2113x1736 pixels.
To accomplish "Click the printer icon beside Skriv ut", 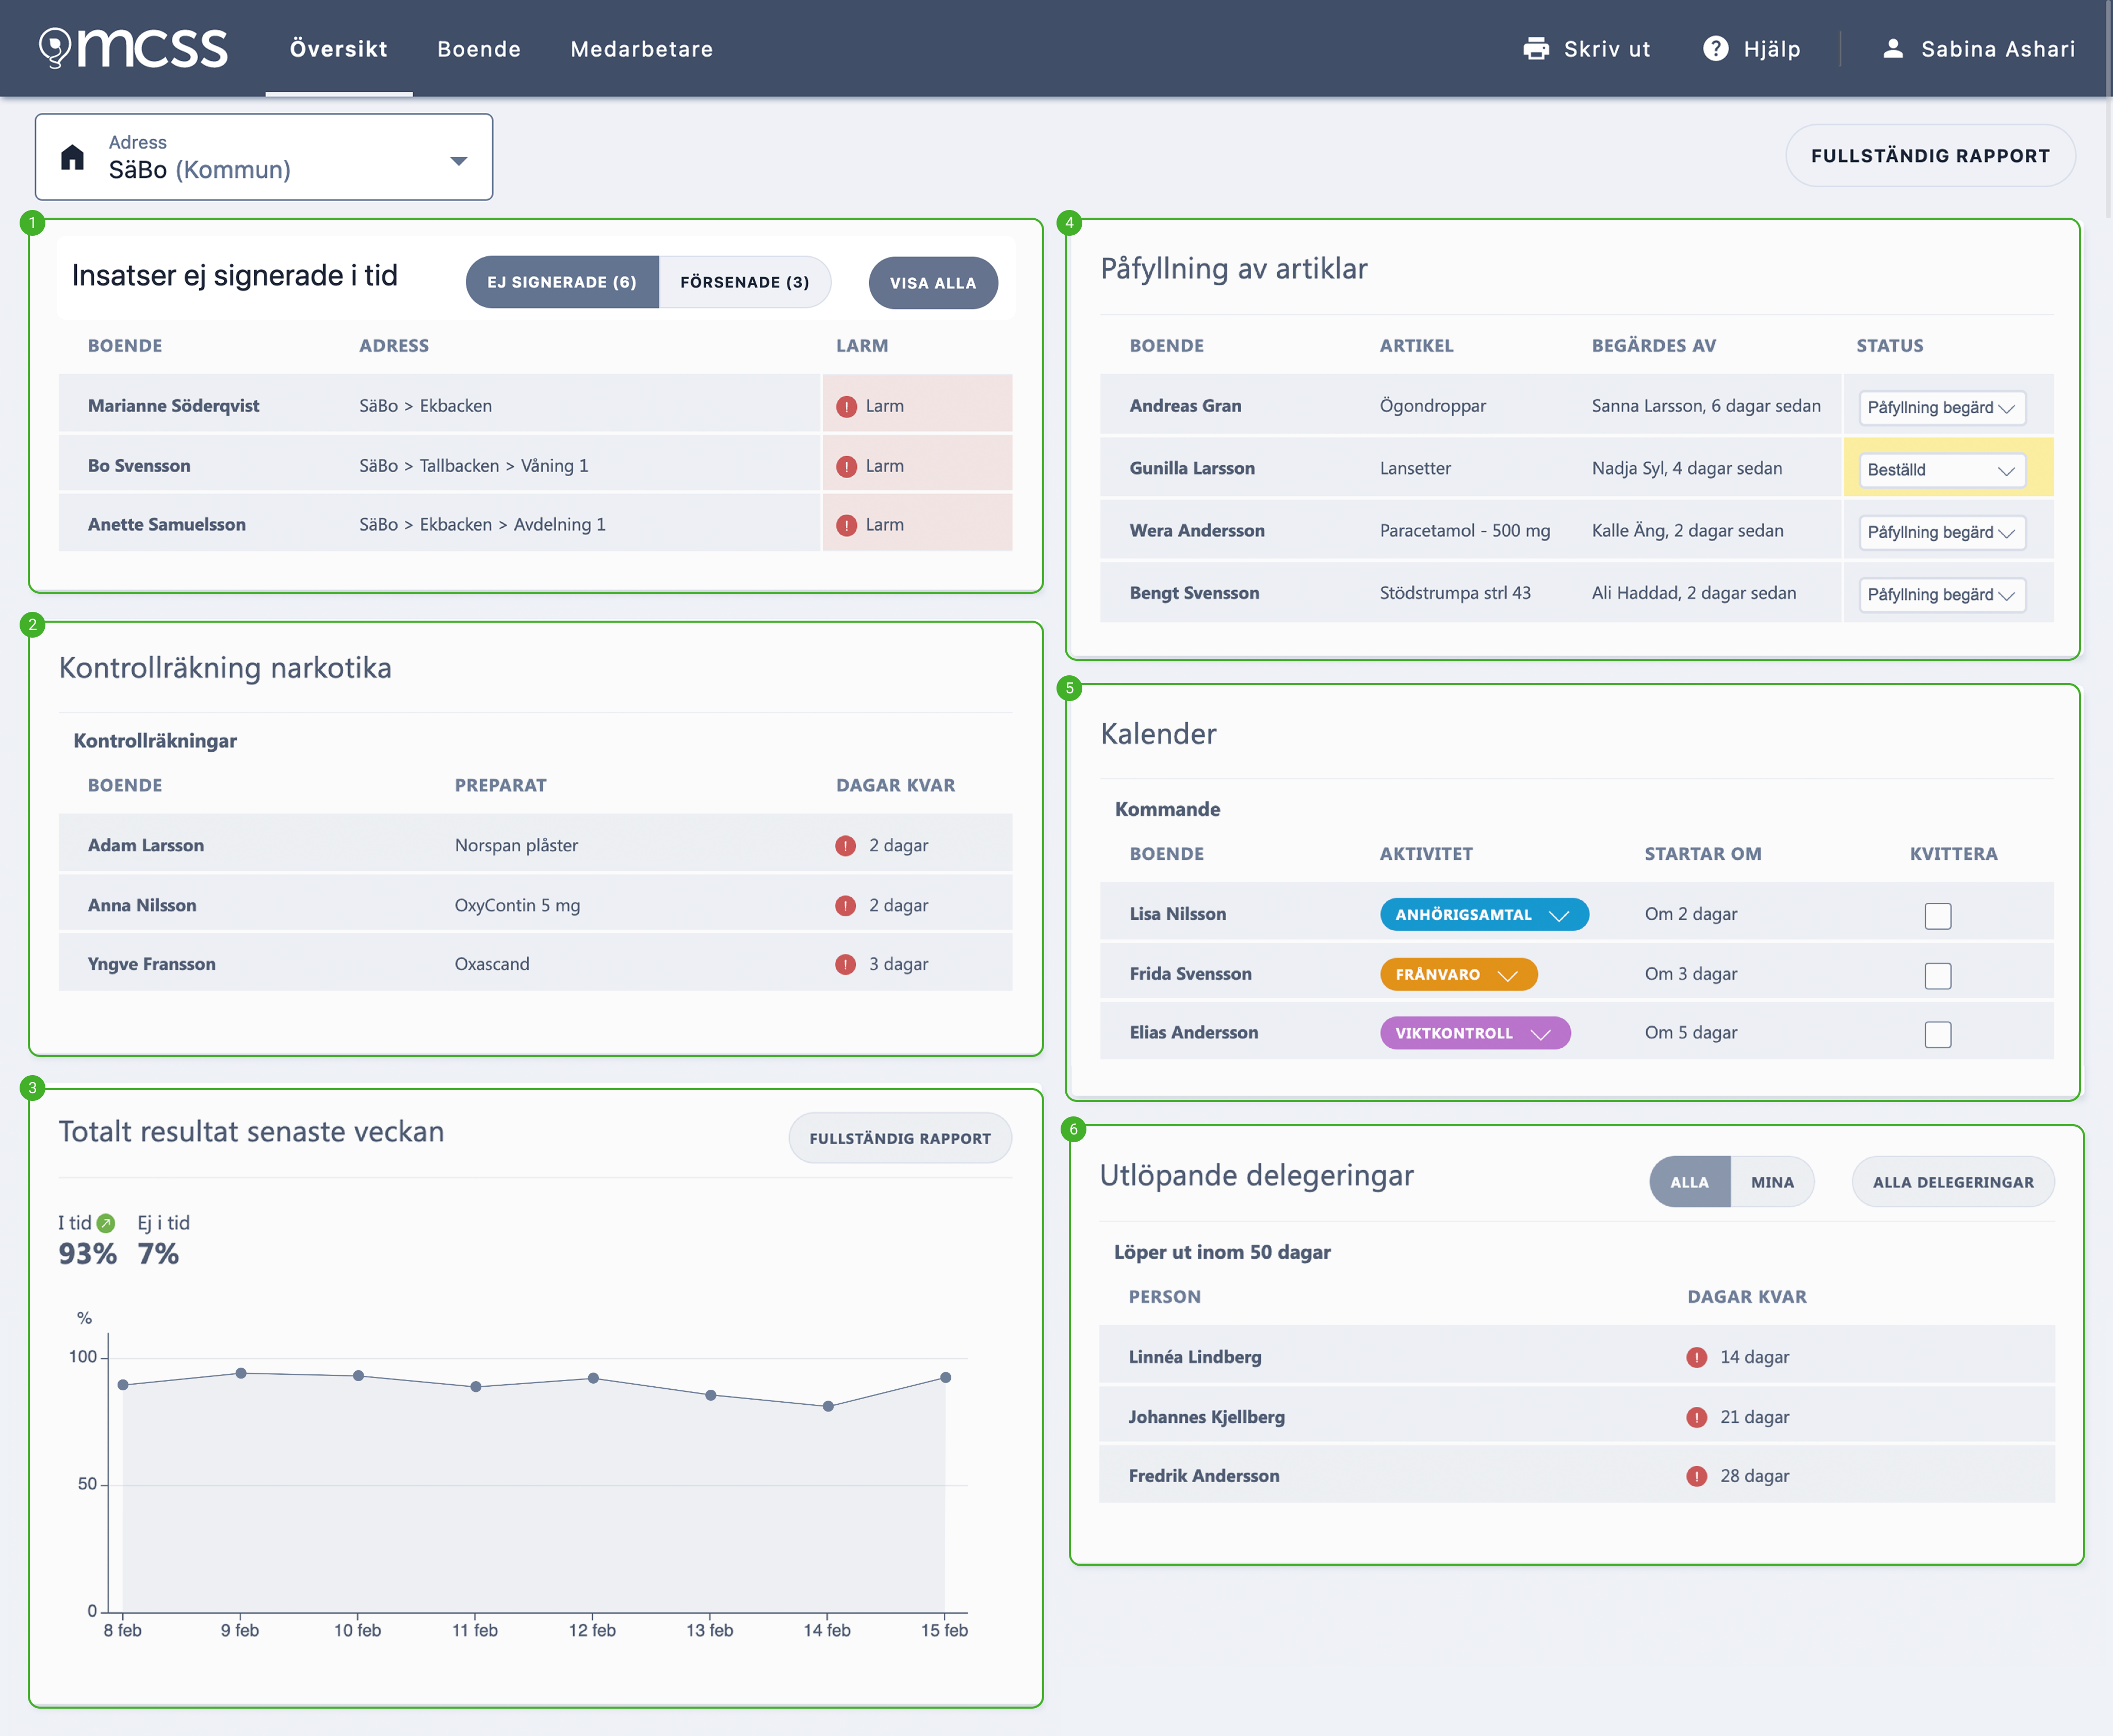I will pyautogui.click(x=1535, y=49).
